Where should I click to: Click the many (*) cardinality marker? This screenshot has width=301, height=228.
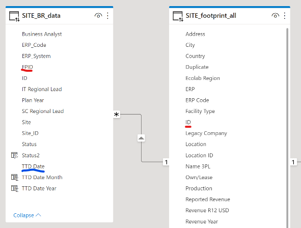pyautogui.click(x=117, y=115)
